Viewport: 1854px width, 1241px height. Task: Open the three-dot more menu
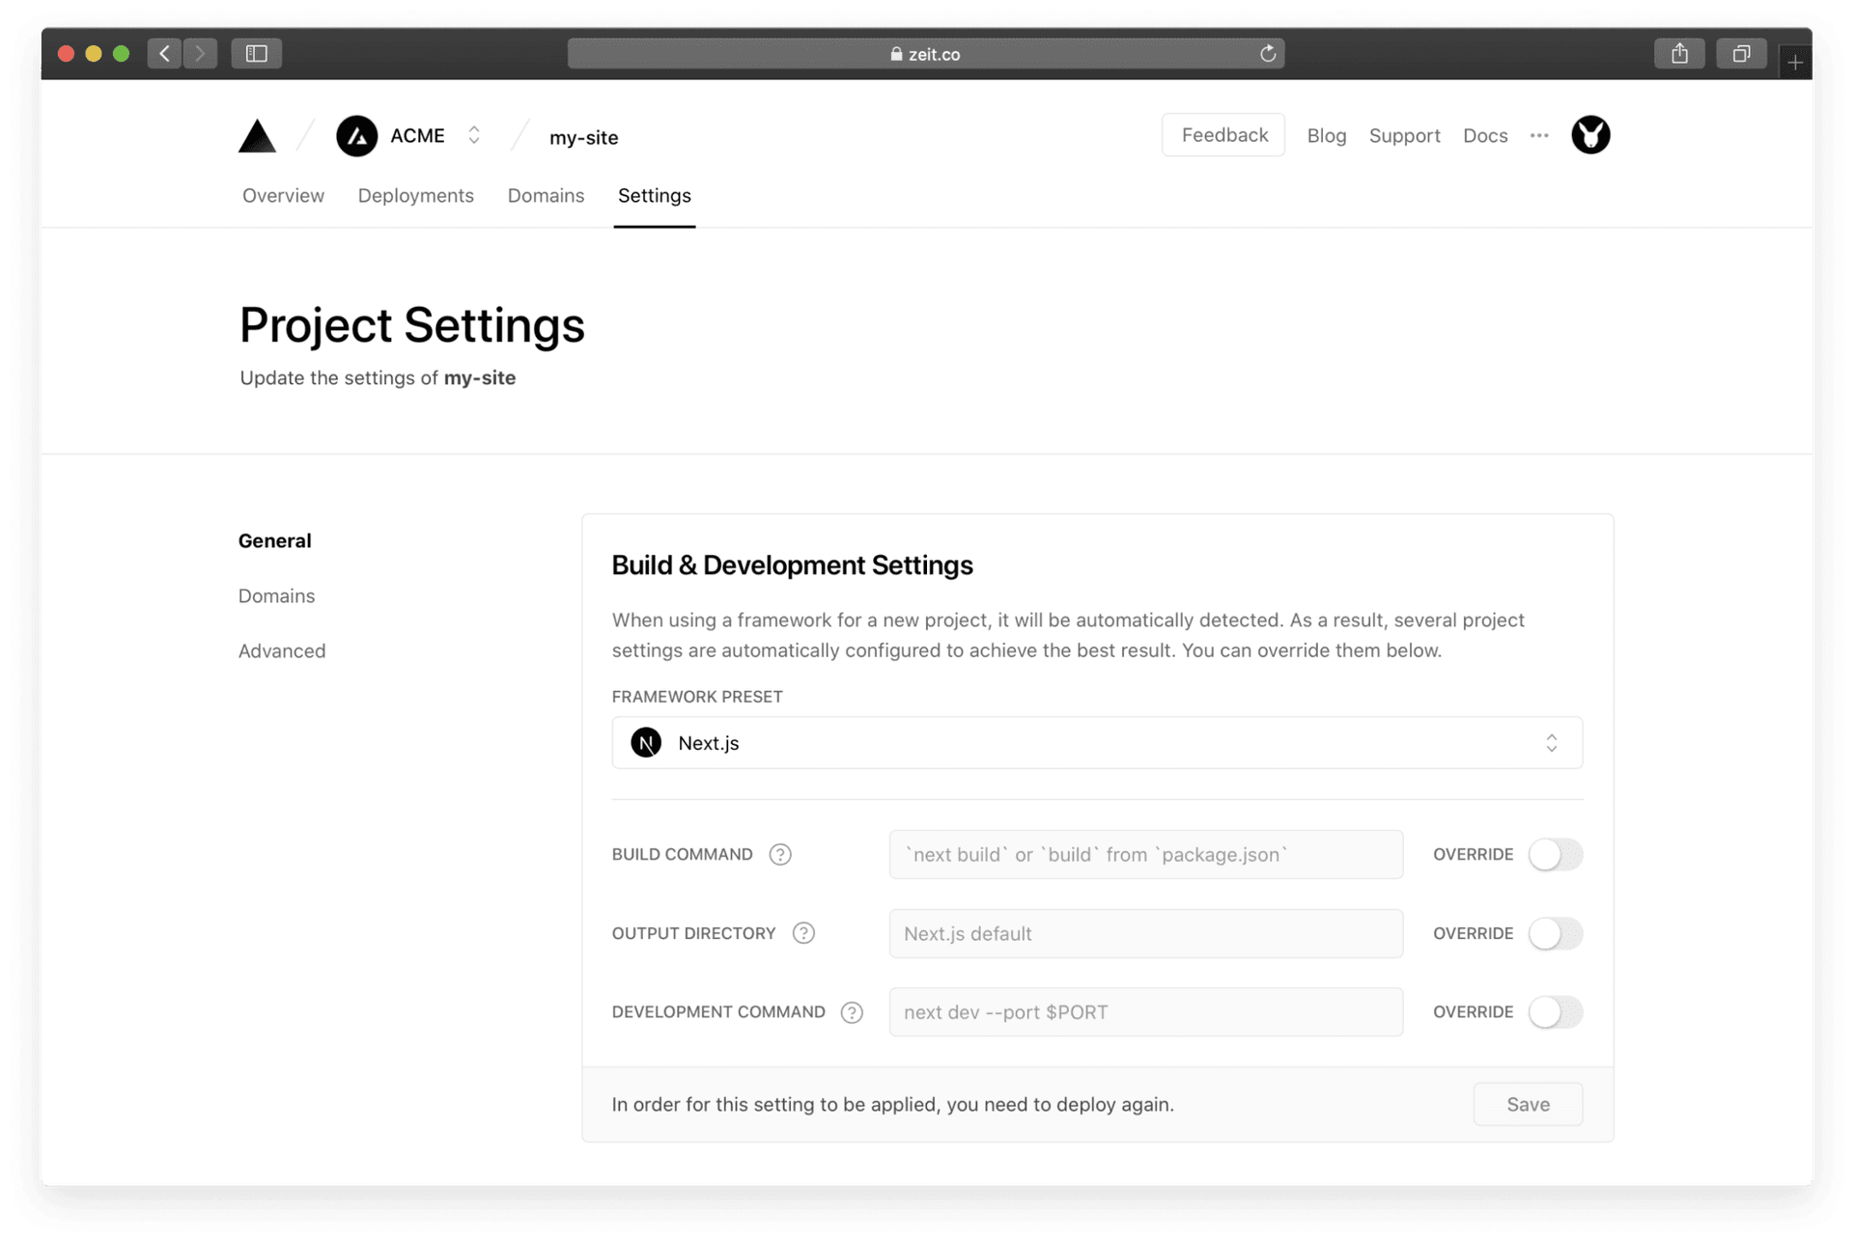1539,136
